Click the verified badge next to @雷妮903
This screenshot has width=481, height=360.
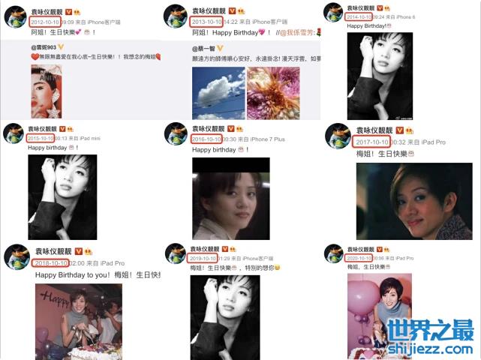click(x=61, y=47)
